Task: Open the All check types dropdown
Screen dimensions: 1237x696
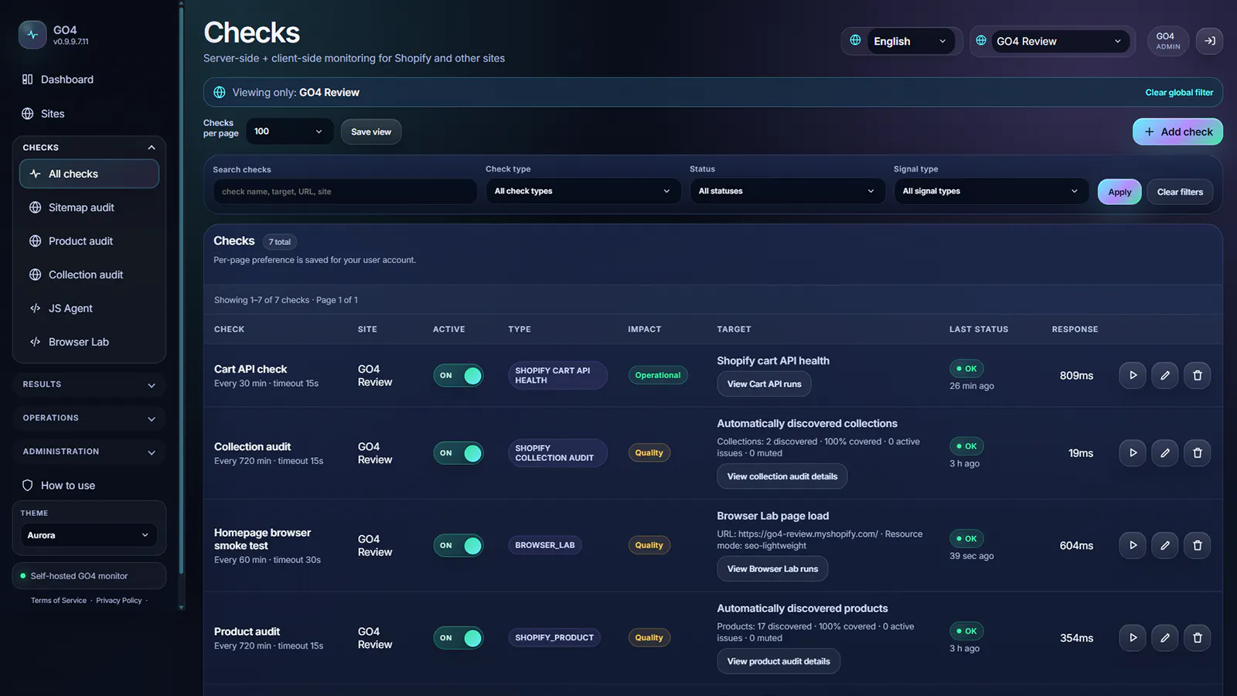Action: [x=583, y=191]
